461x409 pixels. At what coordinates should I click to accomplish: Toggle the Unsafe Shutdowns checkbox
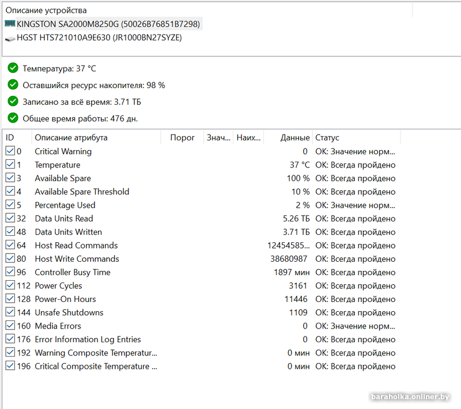10,312
